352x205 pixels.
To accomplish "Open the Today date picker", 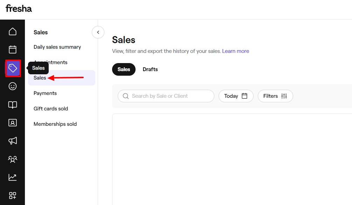I will click(x=236, y=96).
